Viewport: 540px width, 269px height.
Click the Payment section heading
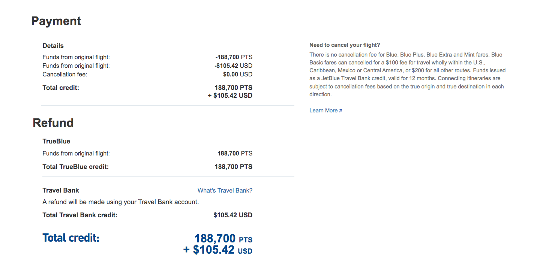pyautogui.click(x=56, y=21)
